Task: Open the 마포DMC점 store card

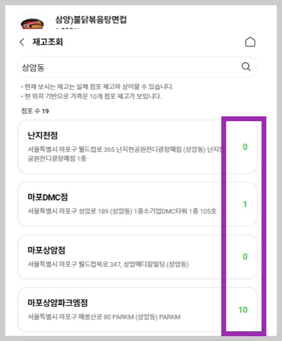Action: pyautogui.click(x=137, y=204)
